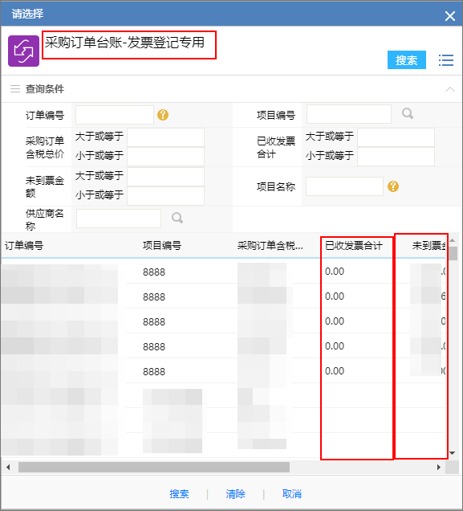Viewport: 463px width, 511px height.
Task: Click the 清除 link at the bottom
Action: (x=235, y=494)
